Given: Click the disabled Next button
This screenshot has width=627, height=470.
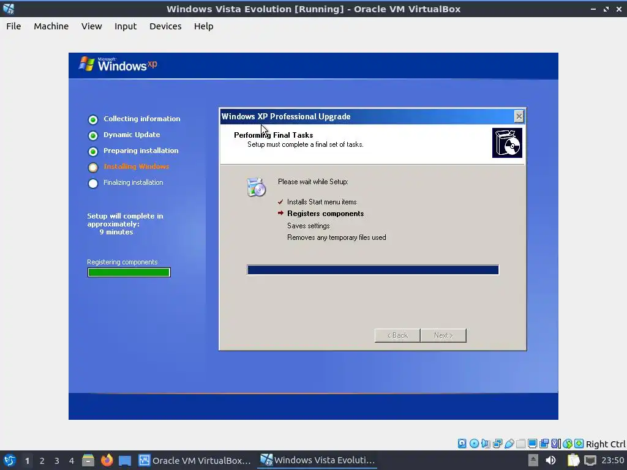Looking at the screenshot, I should (x=443, y=335).
